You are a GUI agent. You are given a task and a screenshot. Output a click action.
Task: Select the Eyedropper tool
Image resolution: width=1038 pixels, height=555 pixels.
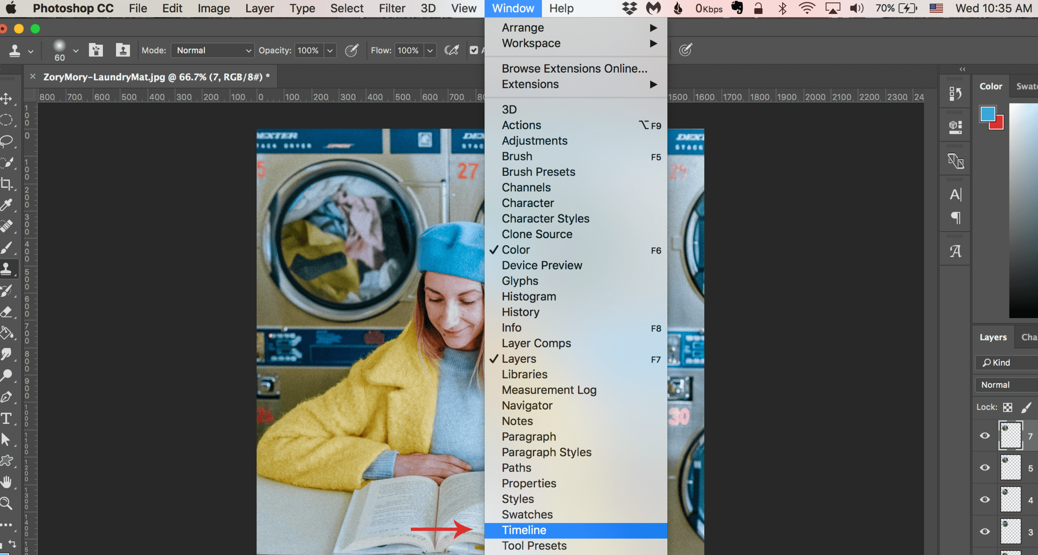6,205
